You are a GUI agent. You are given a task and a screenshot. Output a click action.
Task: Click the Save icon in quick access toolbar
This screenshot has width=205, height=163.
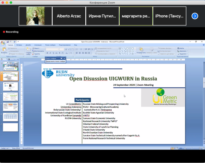pyautogui.click(x=7, y=42)
